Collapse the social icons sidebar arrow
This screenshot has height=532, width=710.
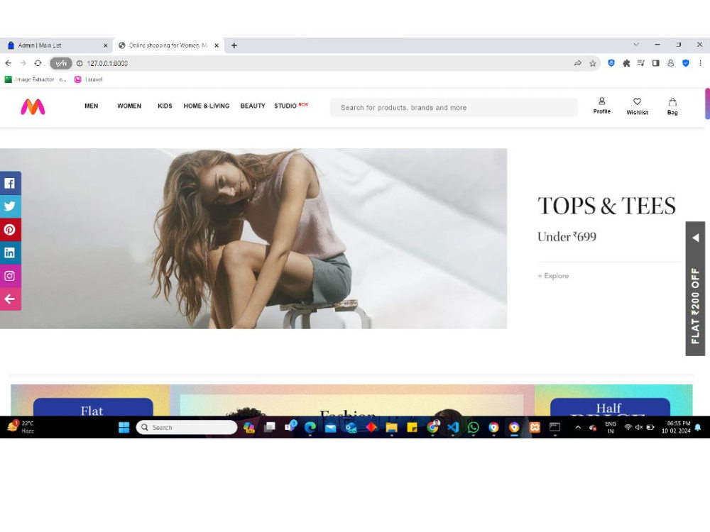click(x=10, y=299)
